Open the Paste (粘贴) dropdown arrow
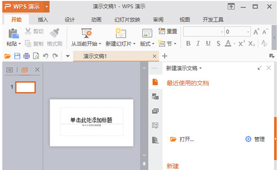 click(20, 44)
